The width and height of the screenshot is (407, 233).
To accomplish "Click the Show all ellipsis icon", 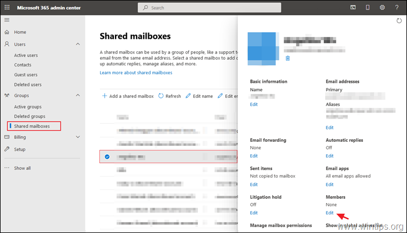I will coord(7,168).
